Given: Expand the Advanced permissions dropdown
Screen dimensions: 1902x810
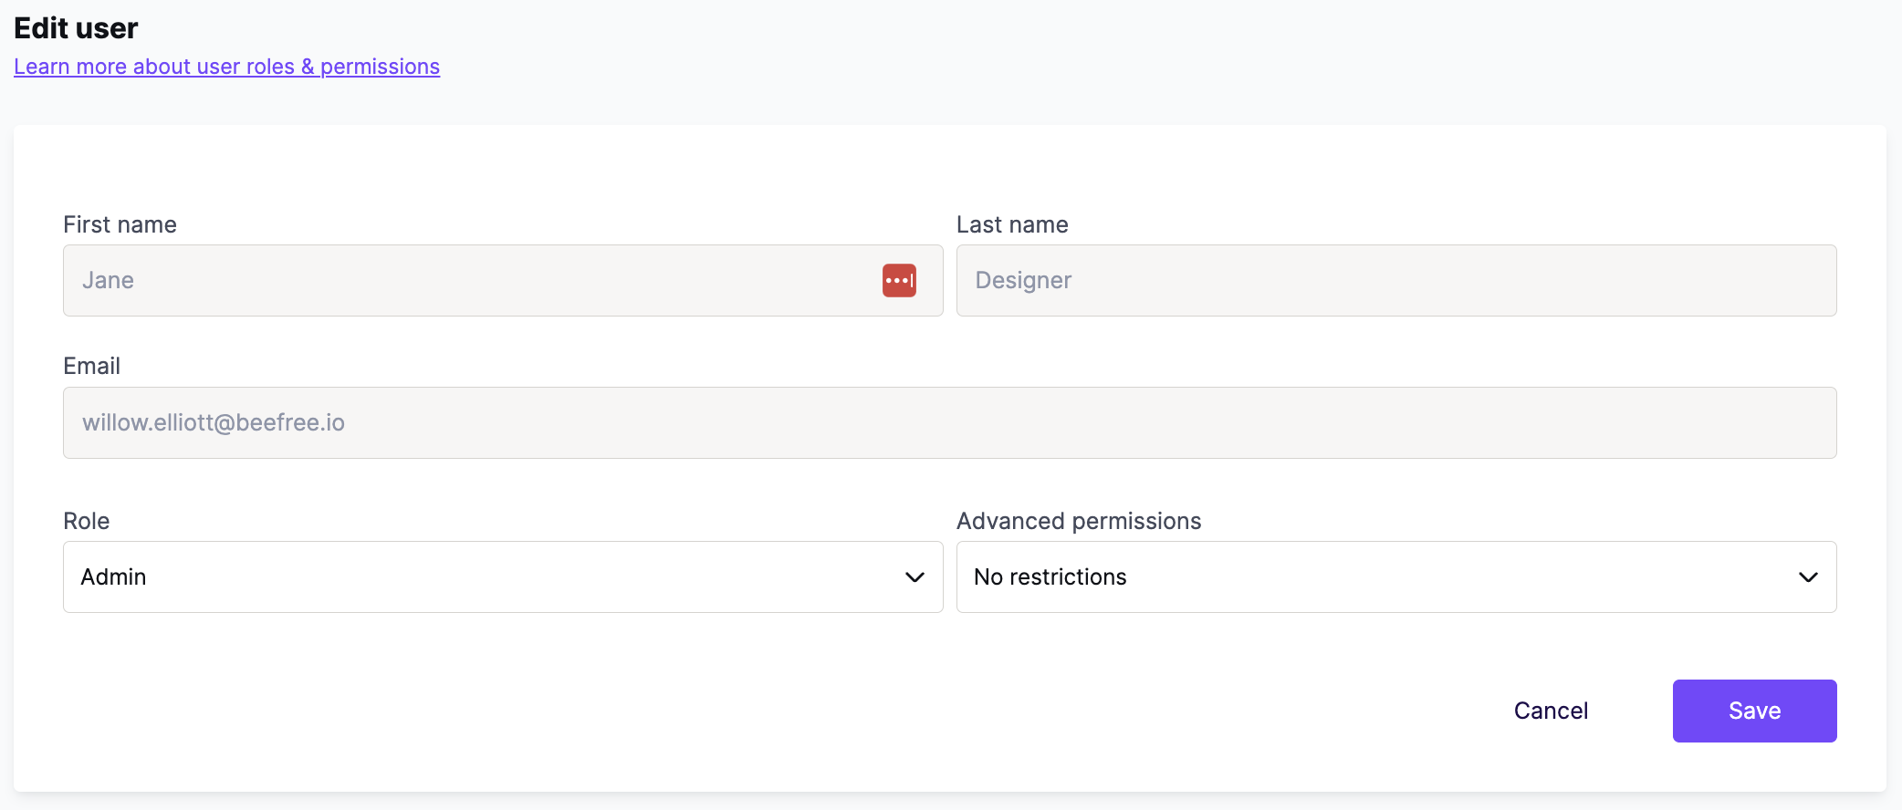Looking at the screenshot, I should [x=1396, y=576].
